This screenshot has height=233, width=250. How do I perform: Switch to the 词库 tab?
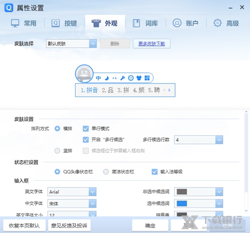pyautogui.click(x=145, y=23)
